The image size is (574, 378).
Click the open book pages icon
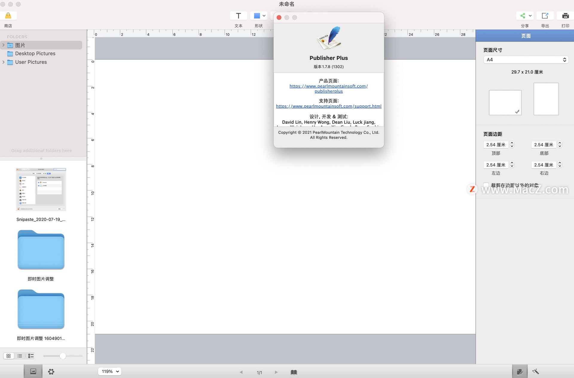tap(294, 372)
